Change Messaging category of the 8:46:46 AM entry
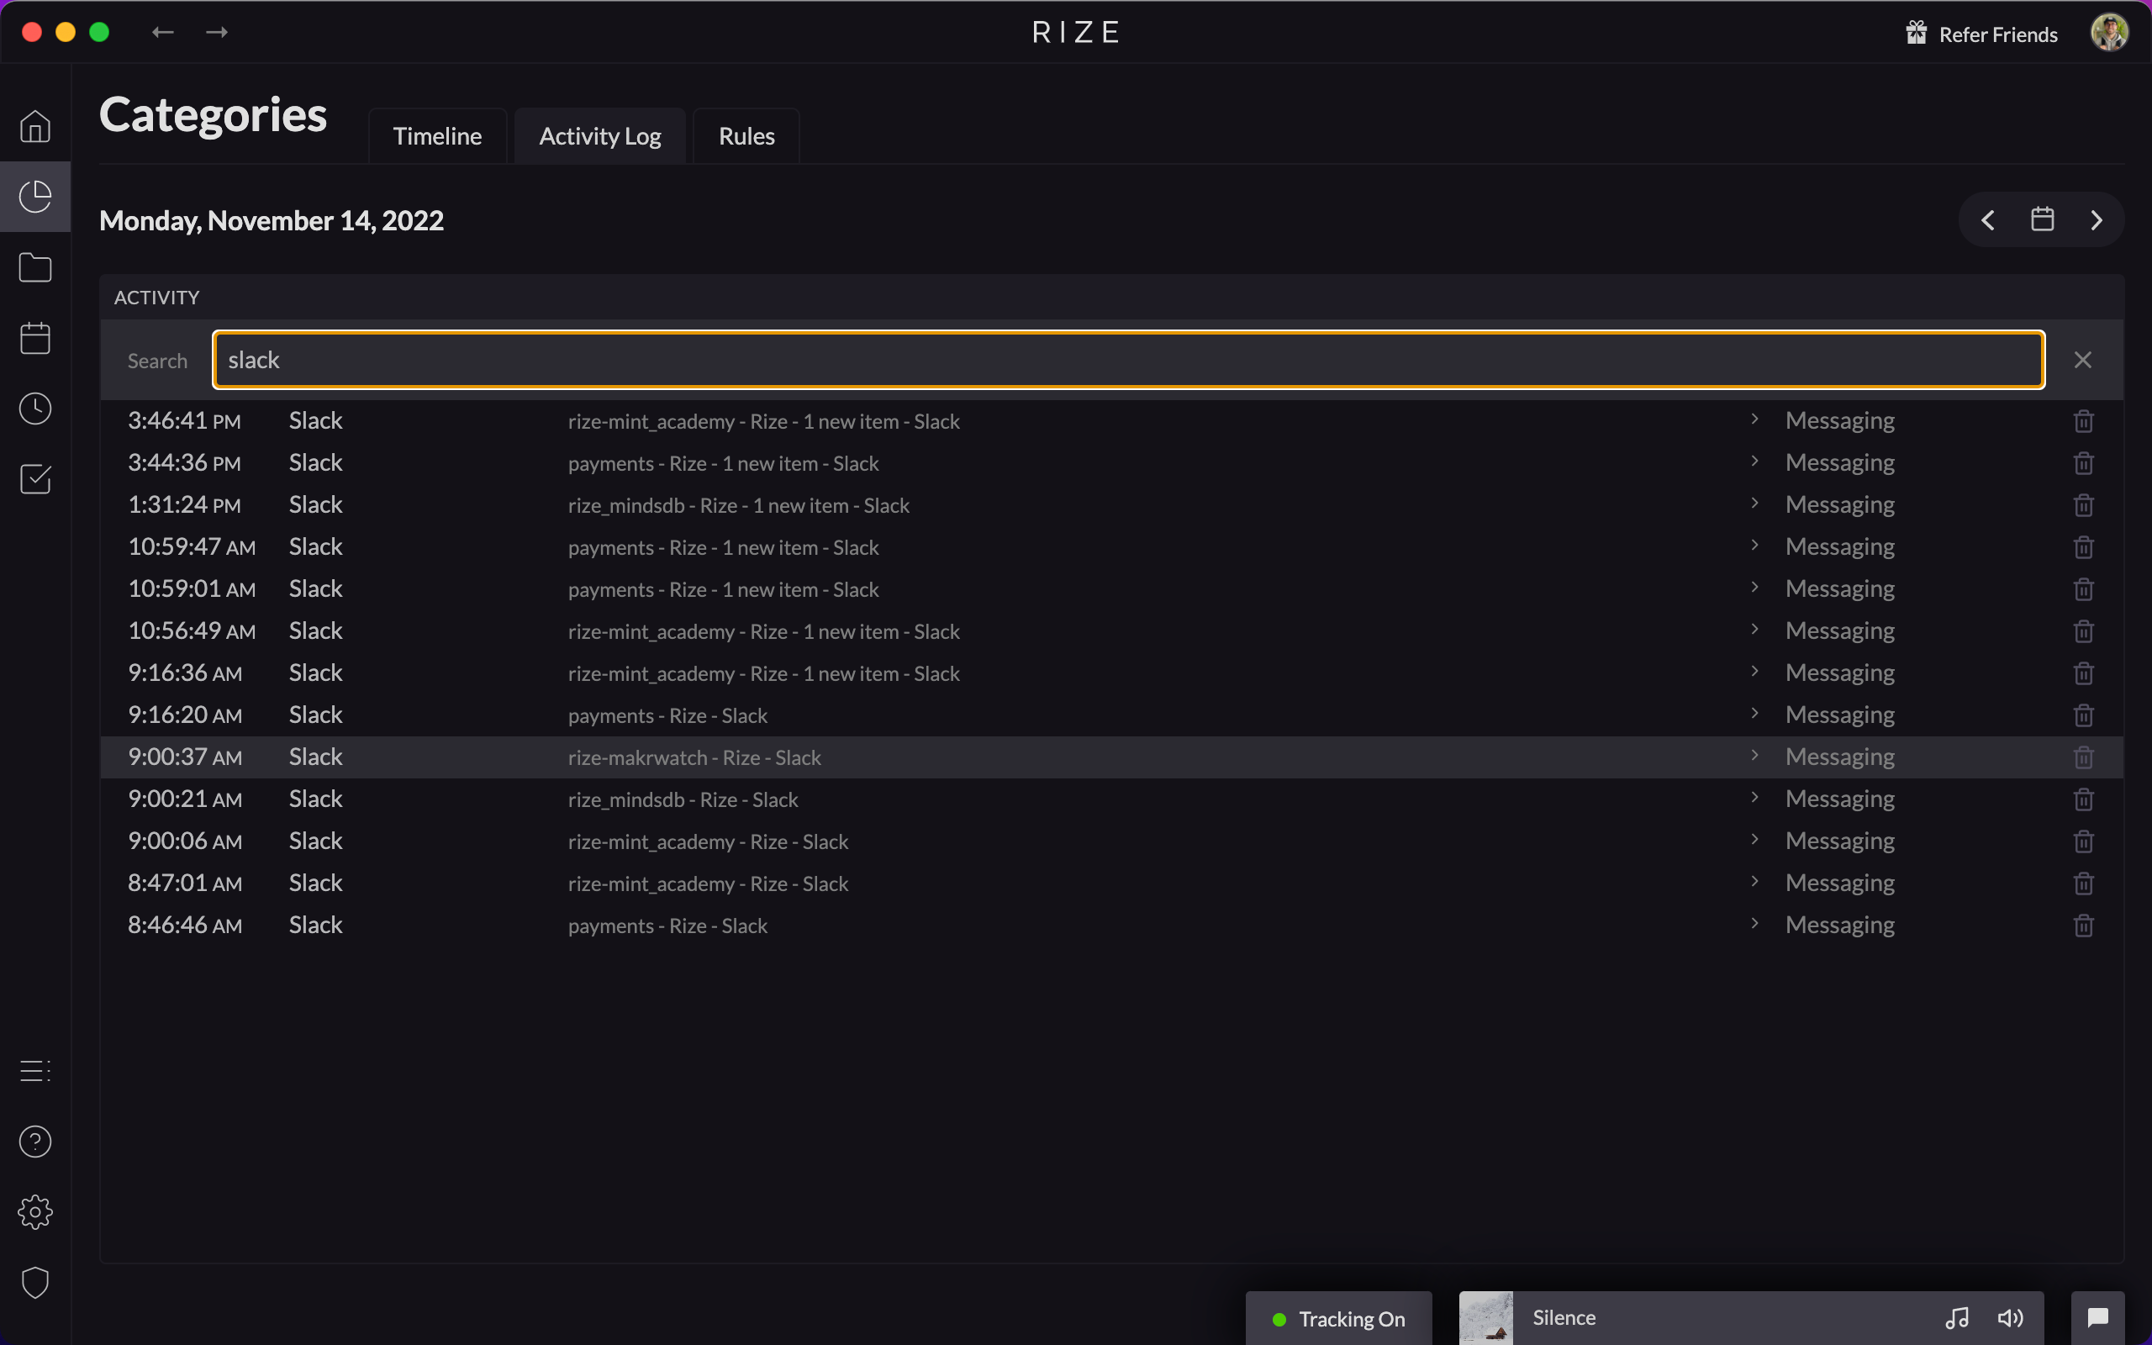The height and width of the screenshot is (1345, 2152). click(1840, 926)
